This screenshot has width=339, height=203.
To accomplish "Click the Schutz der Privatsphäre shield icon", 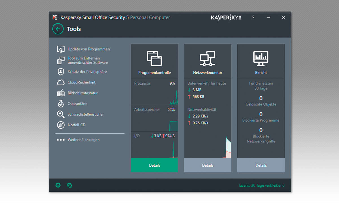I will pos(61,72).
